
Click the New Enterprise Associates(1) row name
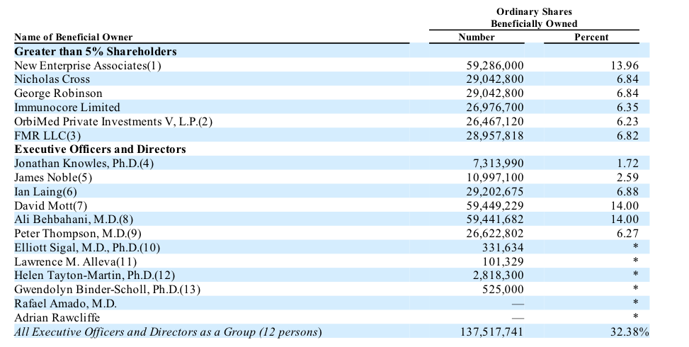pos(89,66)
